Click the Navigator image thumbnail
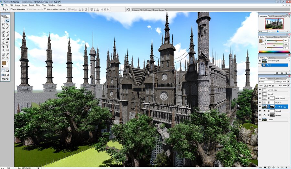The width and height of the screenshot is (291, 169). pyautogui.click(x=274, y=24)
